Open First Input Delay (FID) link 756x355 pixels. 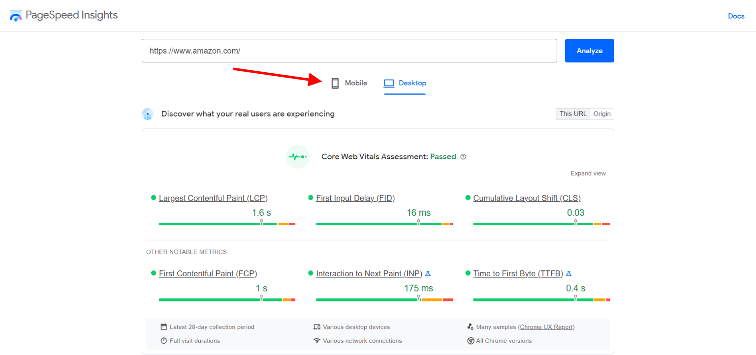click(x=355, y=198)
